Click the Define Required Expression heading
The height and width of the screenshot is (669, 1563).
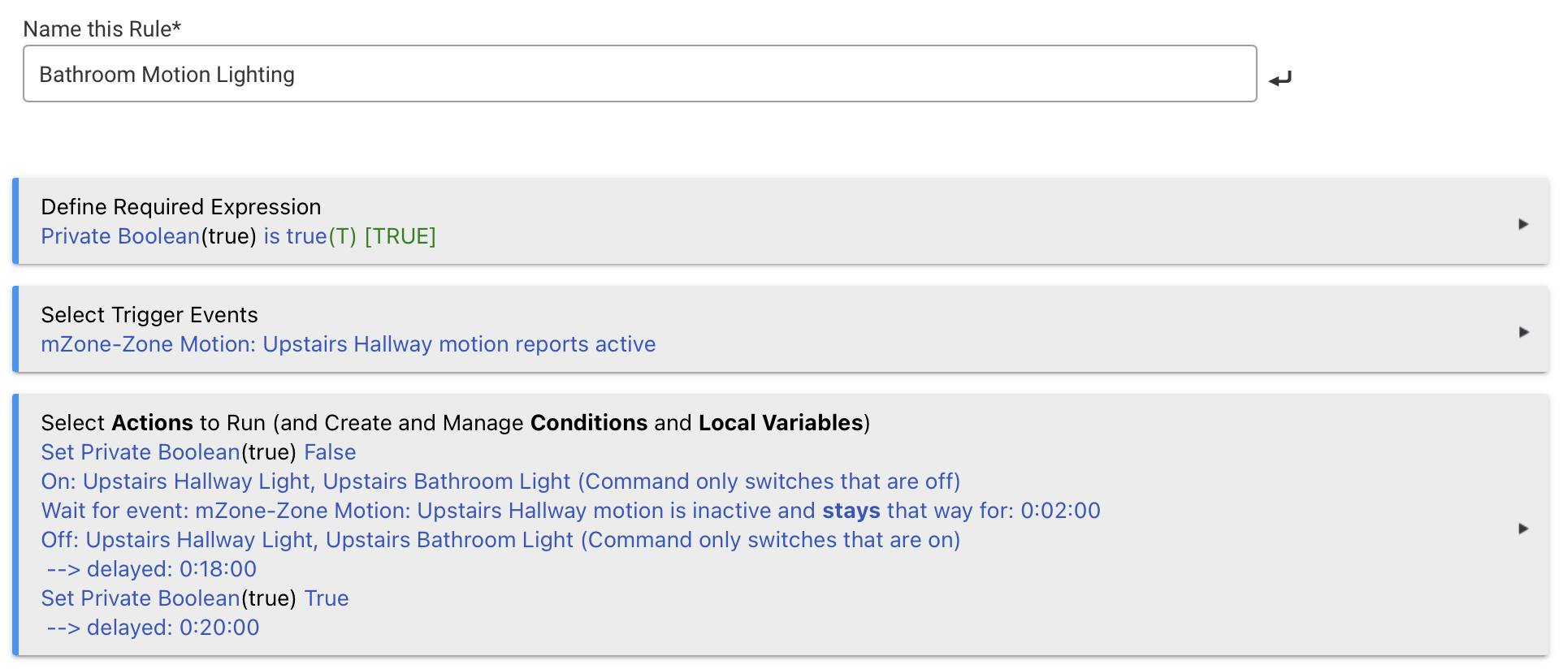pos(181,207)
